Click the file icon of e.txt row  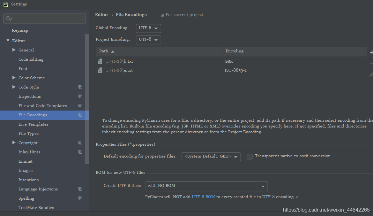[x=100, y=70]
